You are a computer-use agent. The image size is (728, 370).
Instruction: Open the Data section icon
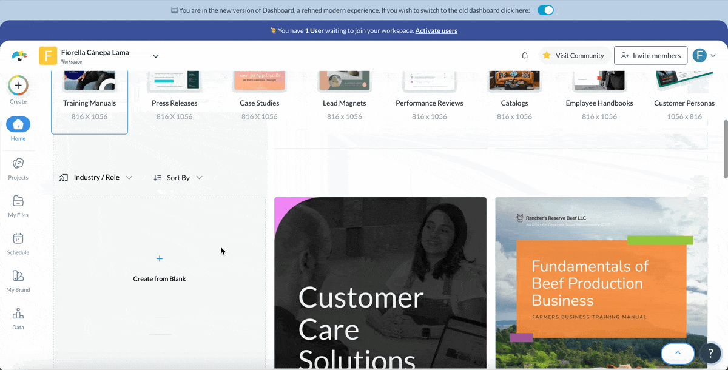pos(18,314)
